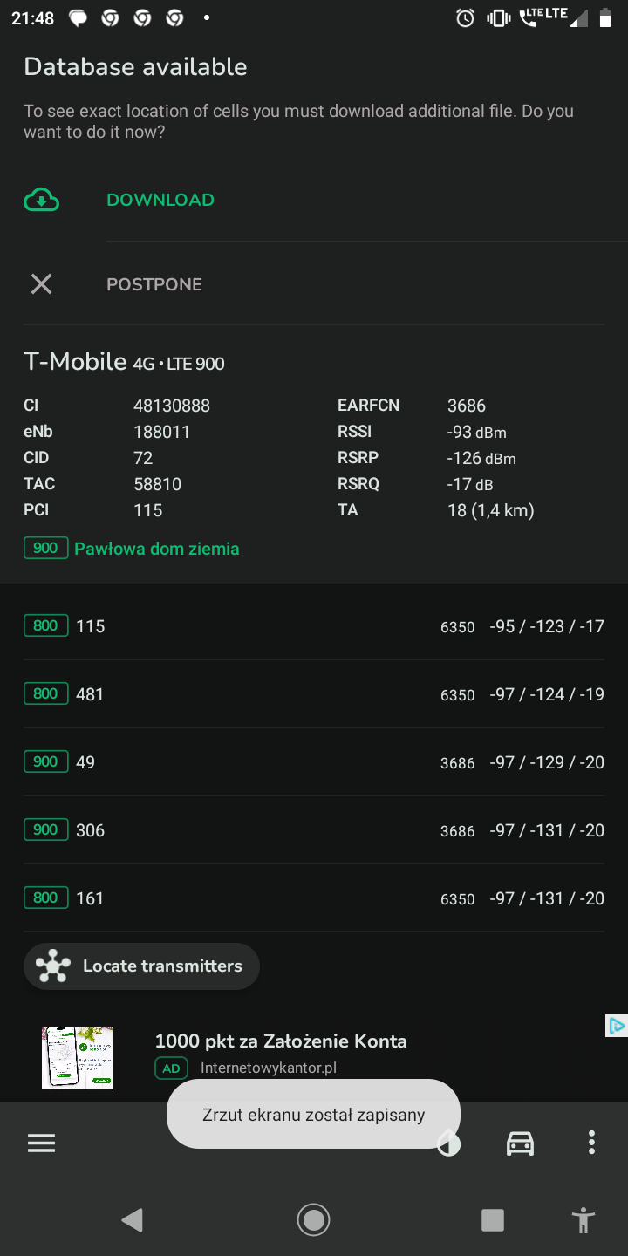The width and height of the screenshot is (628, 1256).
Task: Select DOWNLOAD database option
Action: (x=160, y=200)
